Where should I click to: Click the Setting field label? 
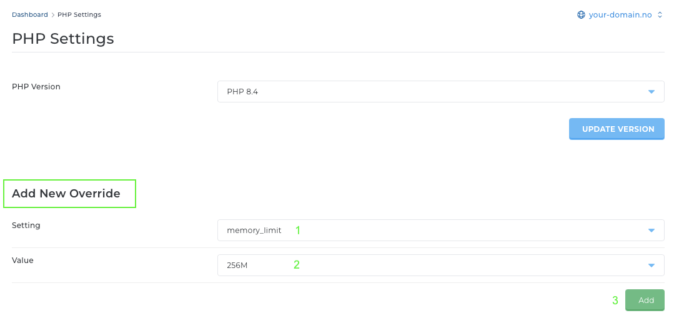coord(26,226)
